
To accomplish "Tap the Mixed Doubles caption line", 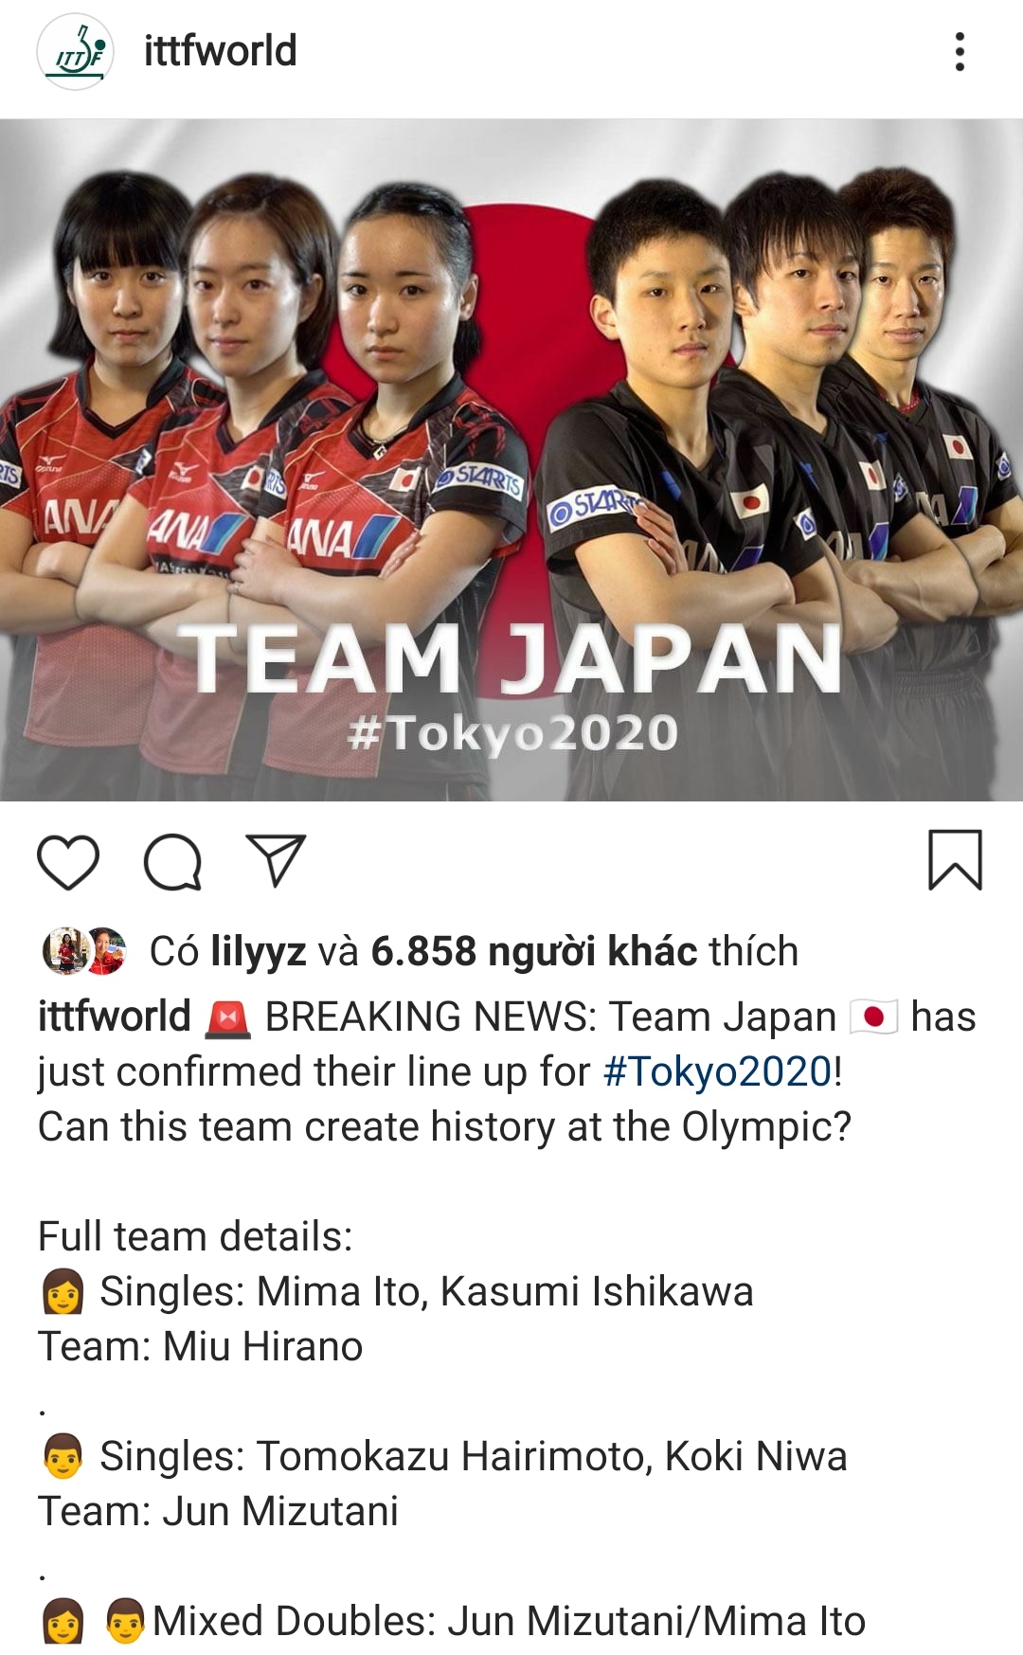I will pyautogui.click(x=453, y=1621).
